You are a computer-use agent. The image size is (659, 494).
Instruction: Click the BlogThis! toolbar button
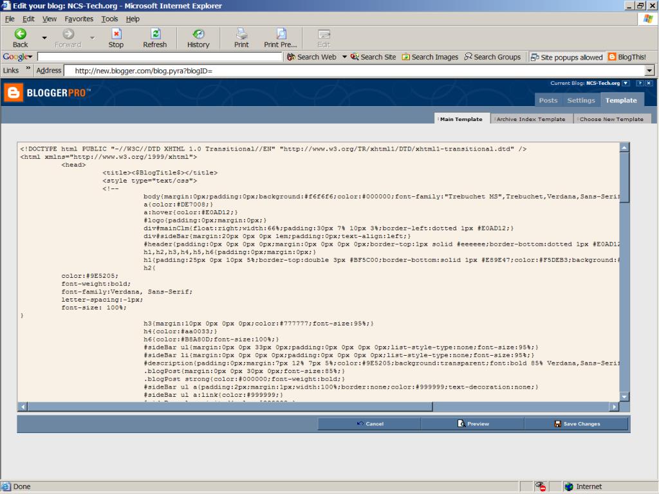coord(627,57)
